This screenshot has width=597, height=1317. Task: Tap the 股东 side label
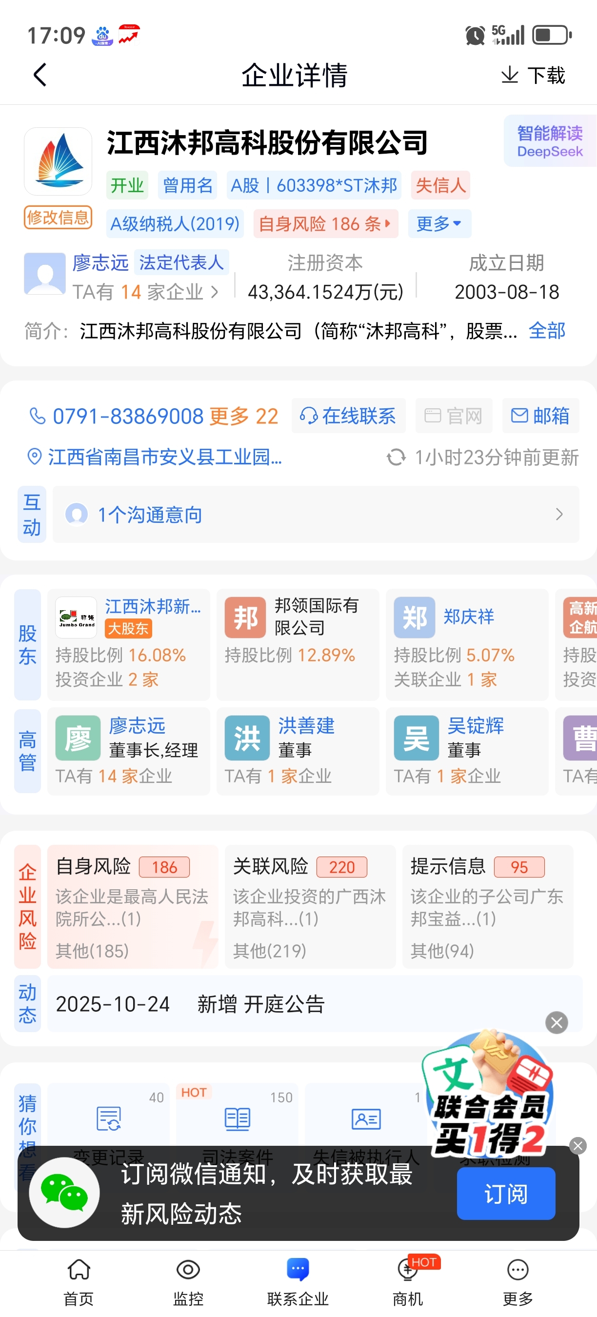[x=28, y=644]
